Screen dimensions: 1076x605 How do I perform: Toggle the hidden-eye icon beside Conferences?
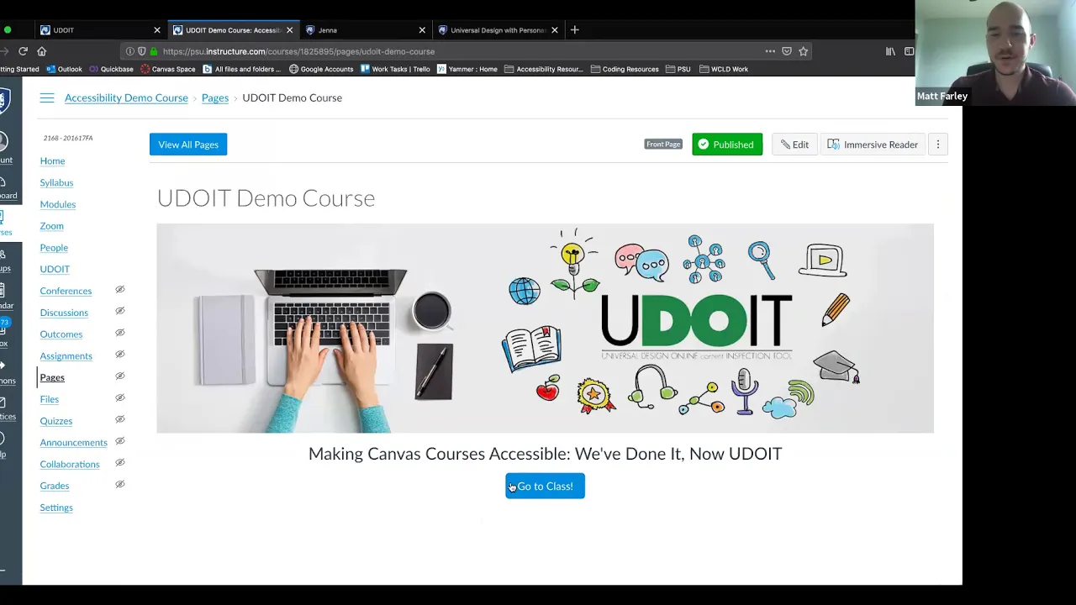click(119, 290)
